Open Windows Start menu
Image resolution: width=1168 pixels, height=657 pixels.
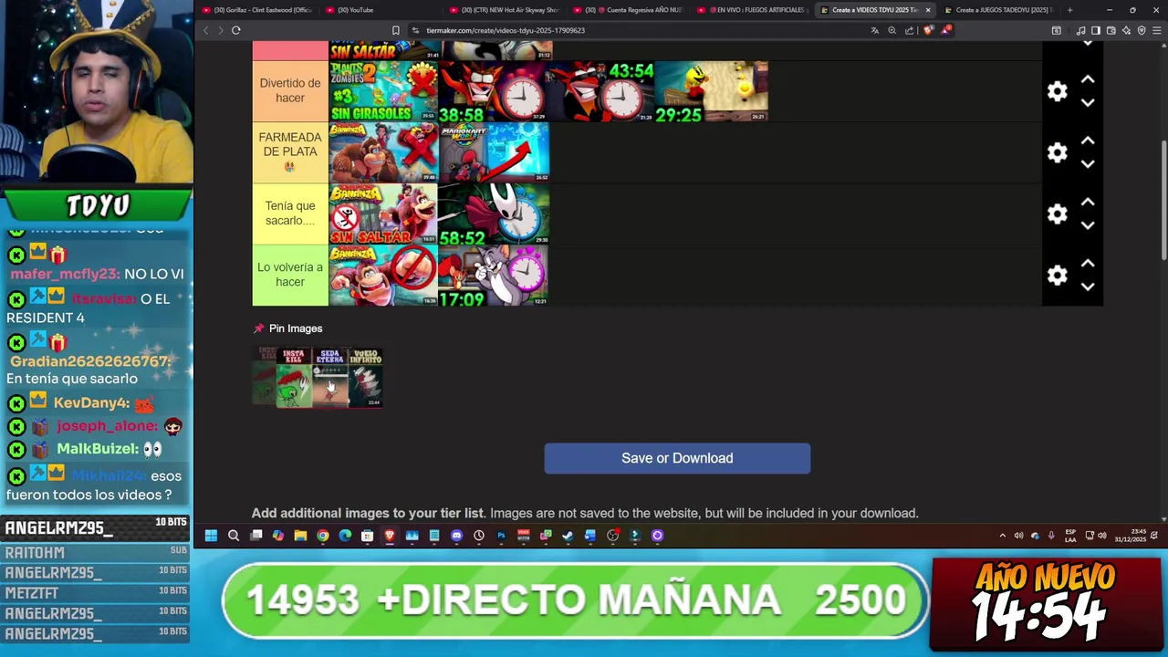click(211, 536)
